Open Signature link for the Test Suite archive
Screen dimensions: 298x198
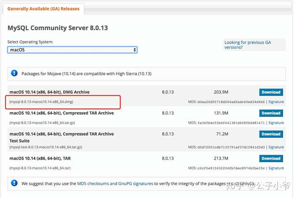click(276, 147)
